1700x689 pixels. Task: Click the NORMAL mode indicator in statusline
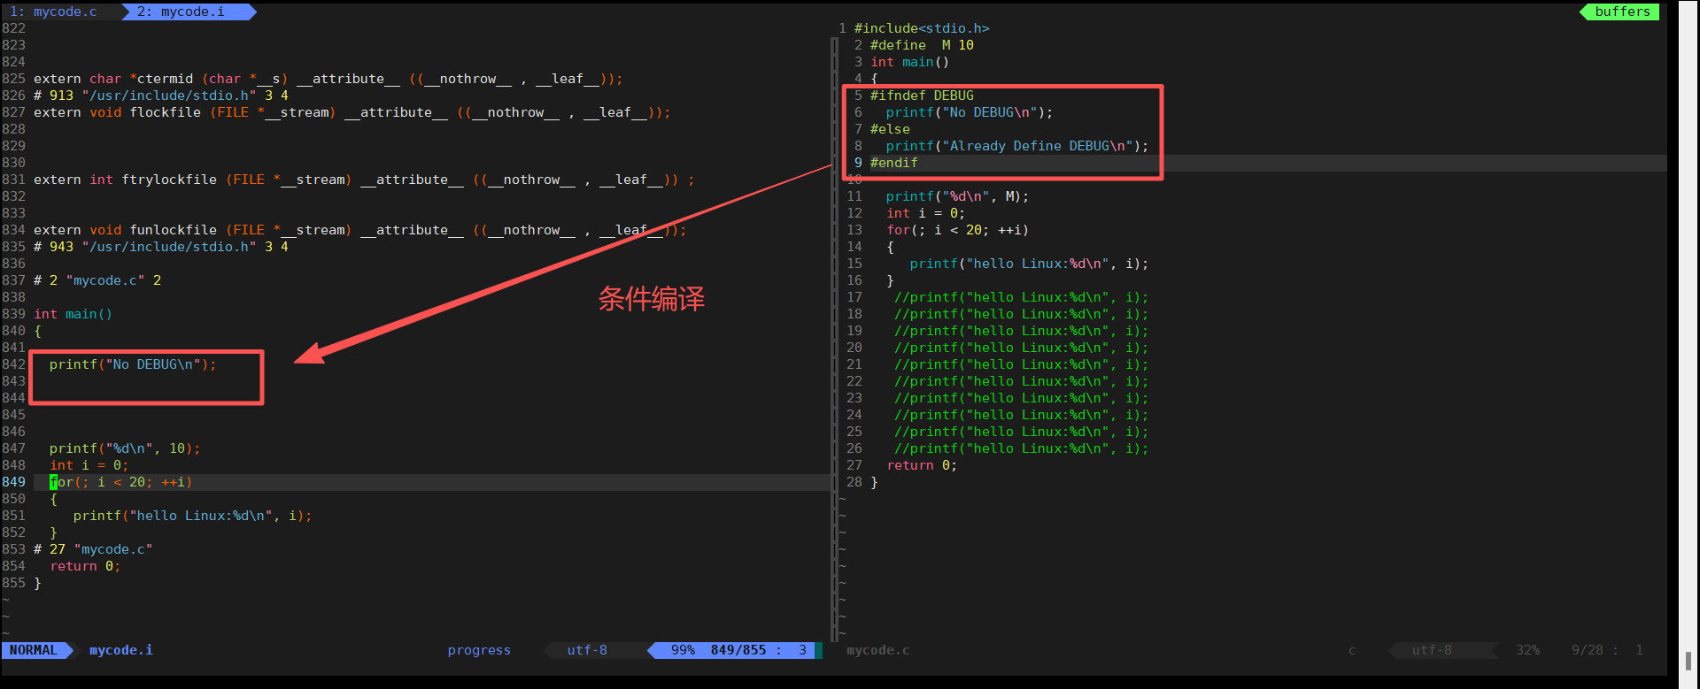(33, 650)
